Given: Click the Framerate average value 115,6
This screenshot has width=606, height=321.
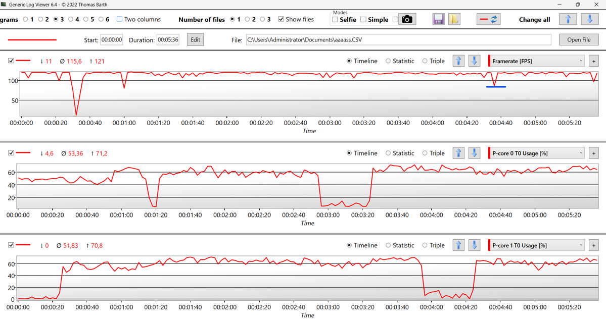Looking at the screenshot, I should point(74,62).
